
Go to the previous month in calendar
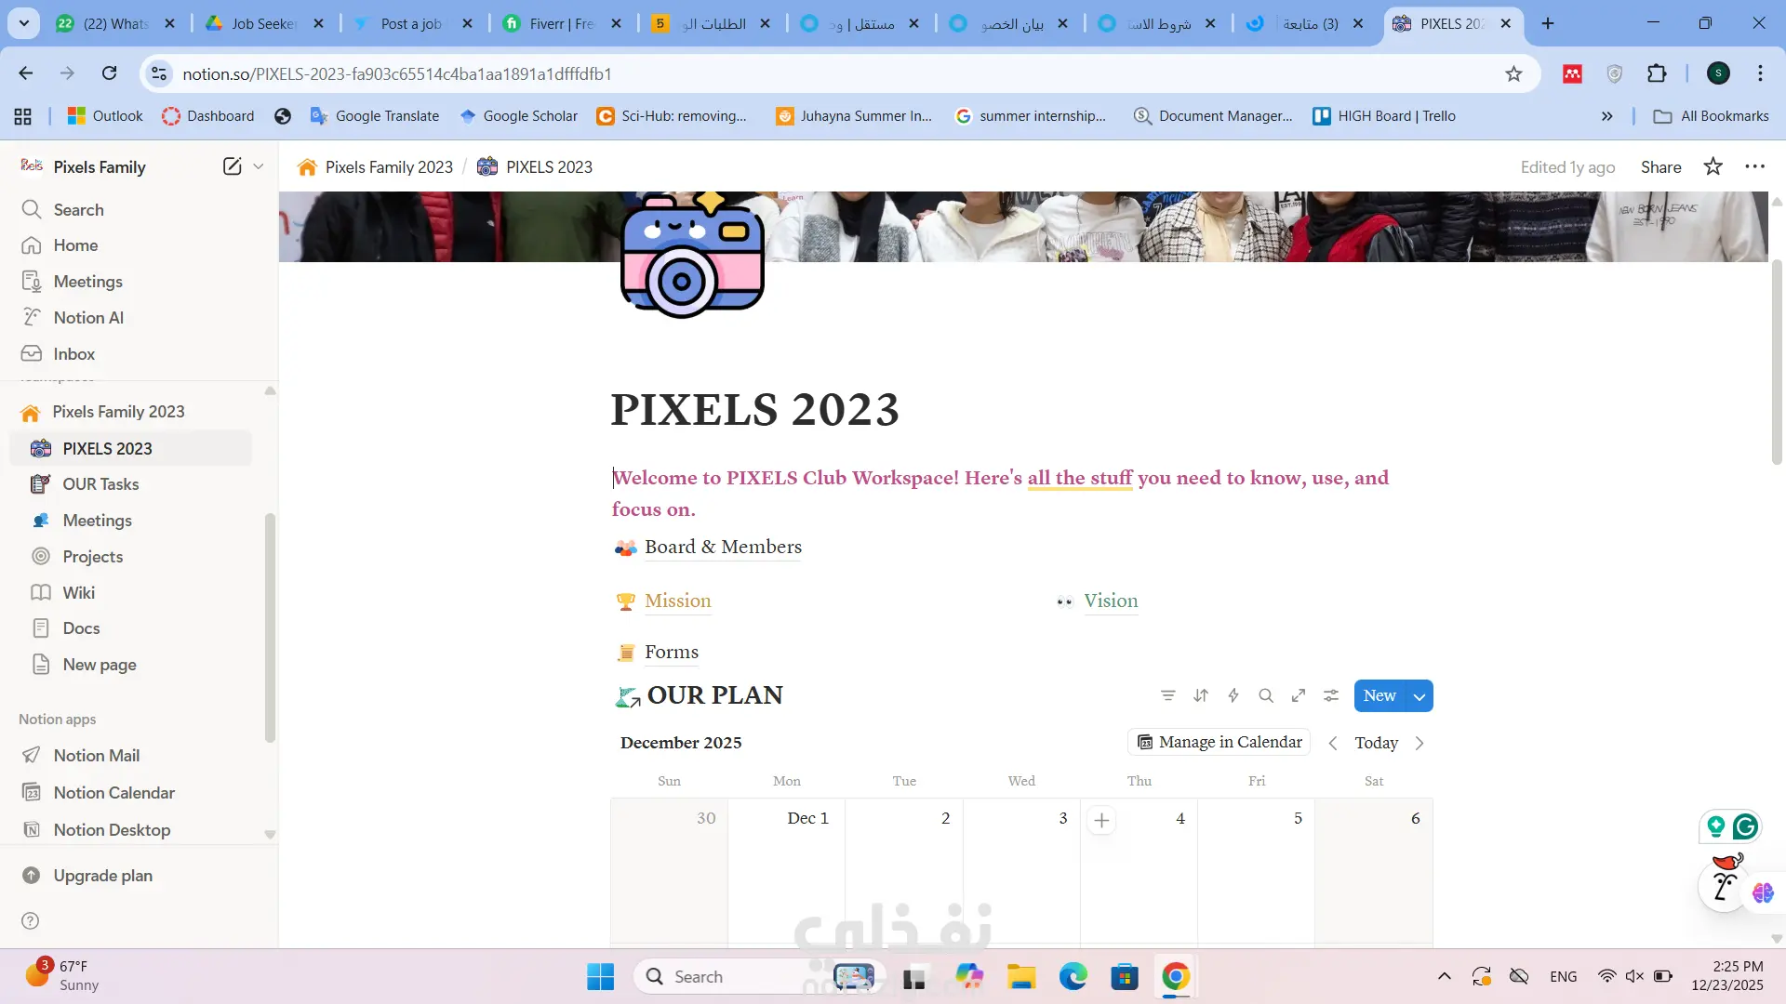point(1333,743)
